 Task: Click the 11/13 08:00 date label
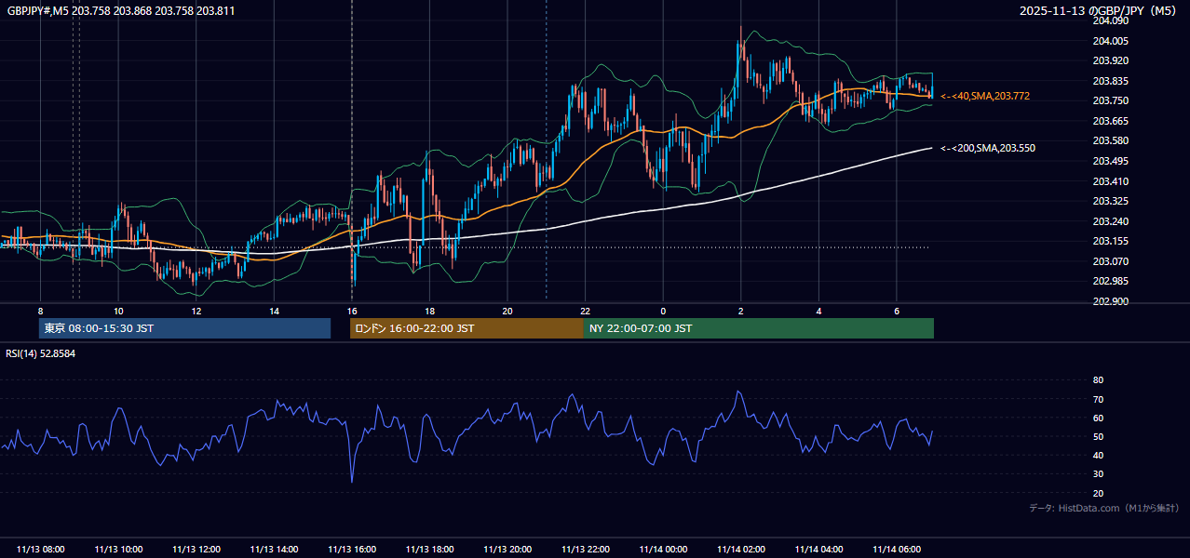point(41,550)
